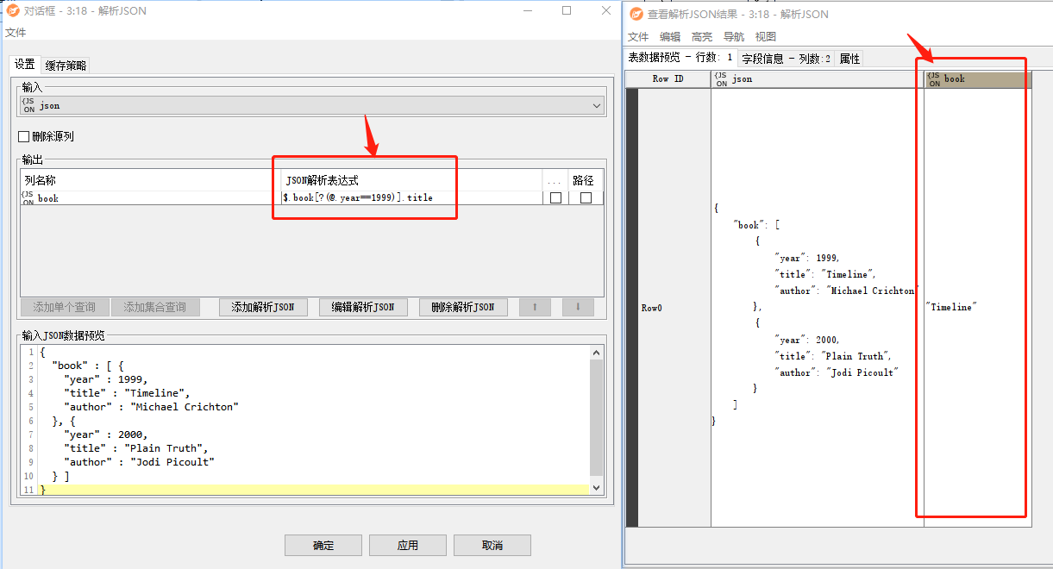1053x569 pixels.
Task: Toggle the 路径 checkbox in book row
Action: pos(586,198)
